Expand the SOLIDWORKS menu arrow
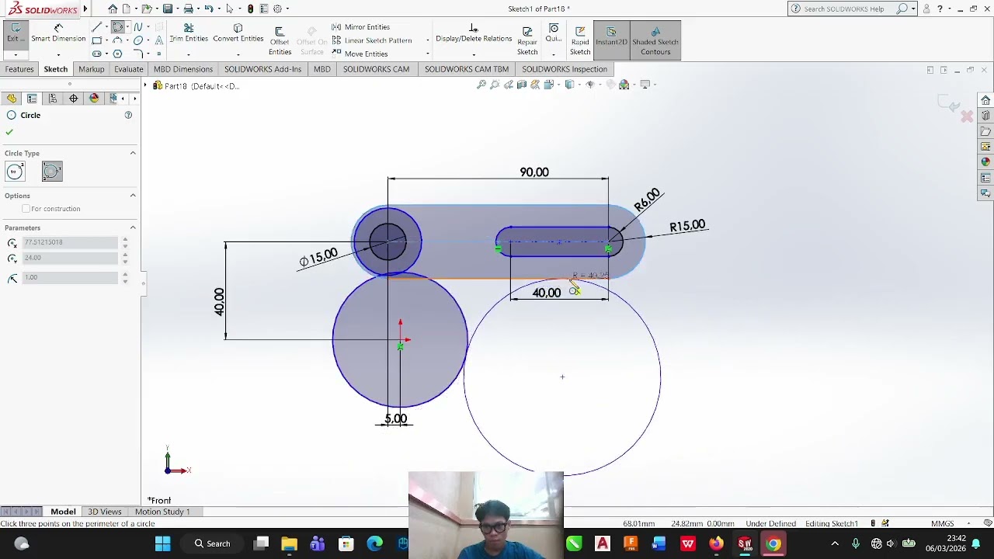 pyautogui.click(x=85, y=9)
